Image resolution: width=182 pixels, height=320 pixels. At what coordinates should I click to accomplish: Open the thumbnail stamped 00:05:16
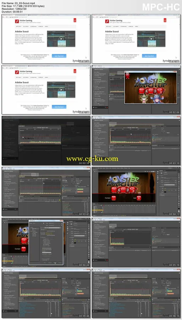[x=136, y=242]
